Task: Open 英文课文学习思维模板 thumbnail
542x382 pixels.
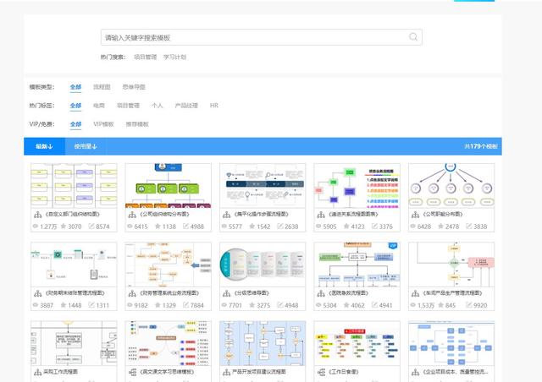Action: (x=168, y=343)
